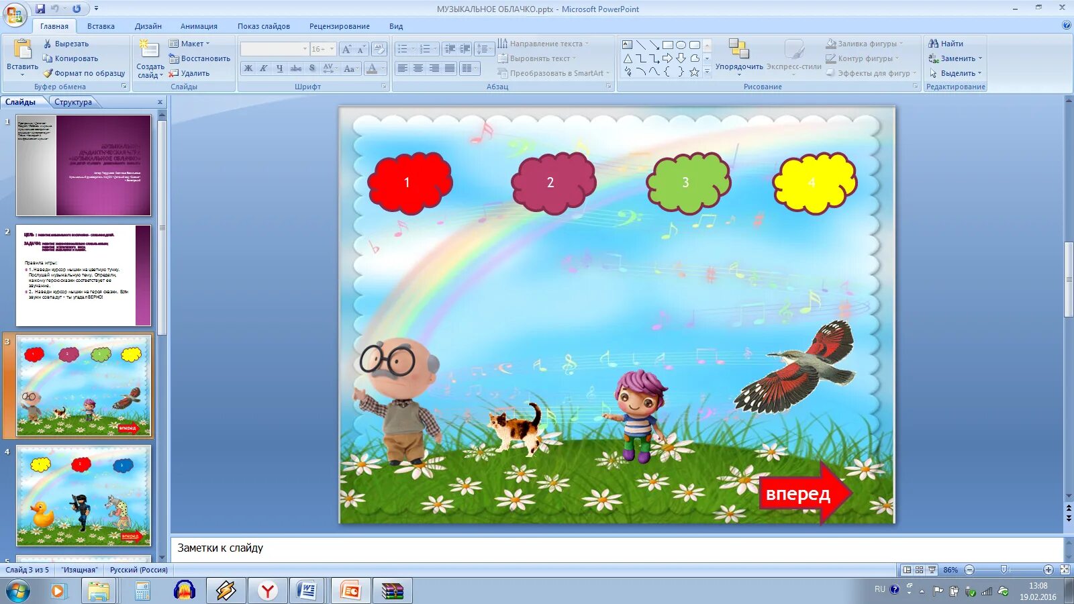Open Вставка tab

(x=101, y=26)
